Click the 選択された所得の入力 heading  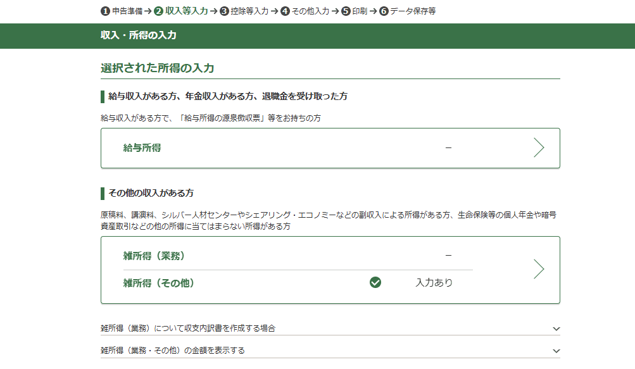(158, 68)
